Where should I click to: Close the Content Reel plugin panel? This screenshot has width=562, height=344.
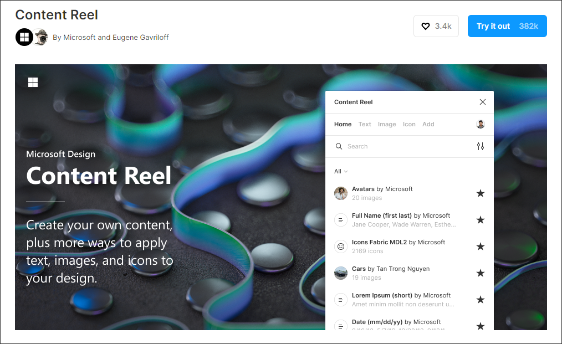click(482, 102)
